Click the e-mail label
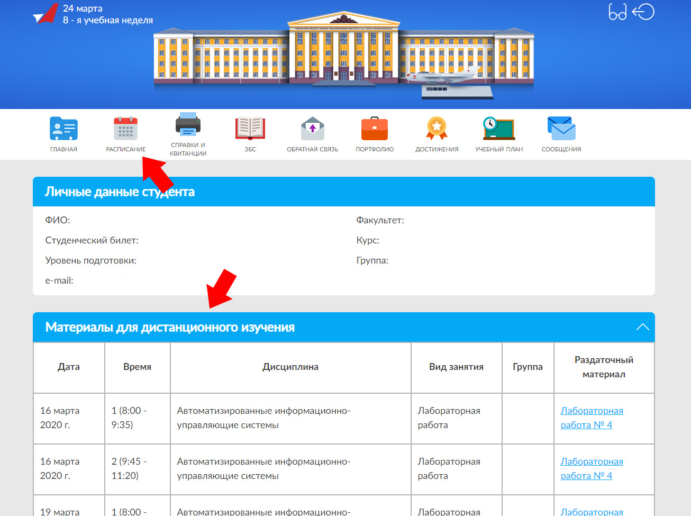 click(x=59, y=280)
